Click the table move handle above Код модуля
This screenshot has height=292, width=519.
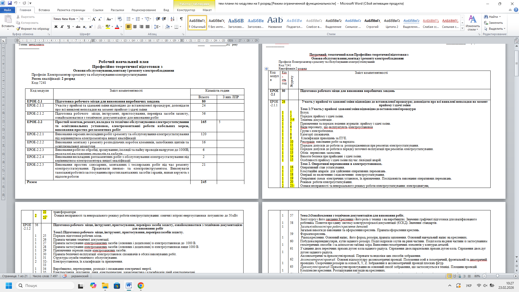pyautogui.click(x=266, y=69)
